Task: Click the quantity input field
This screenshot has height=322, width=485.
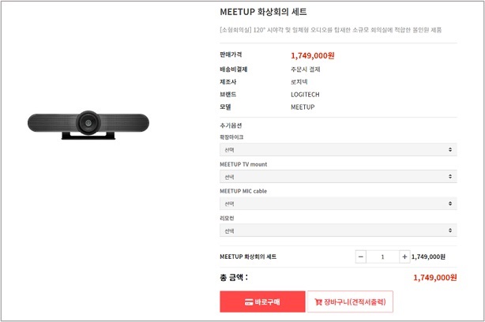Action: (383, 256)
